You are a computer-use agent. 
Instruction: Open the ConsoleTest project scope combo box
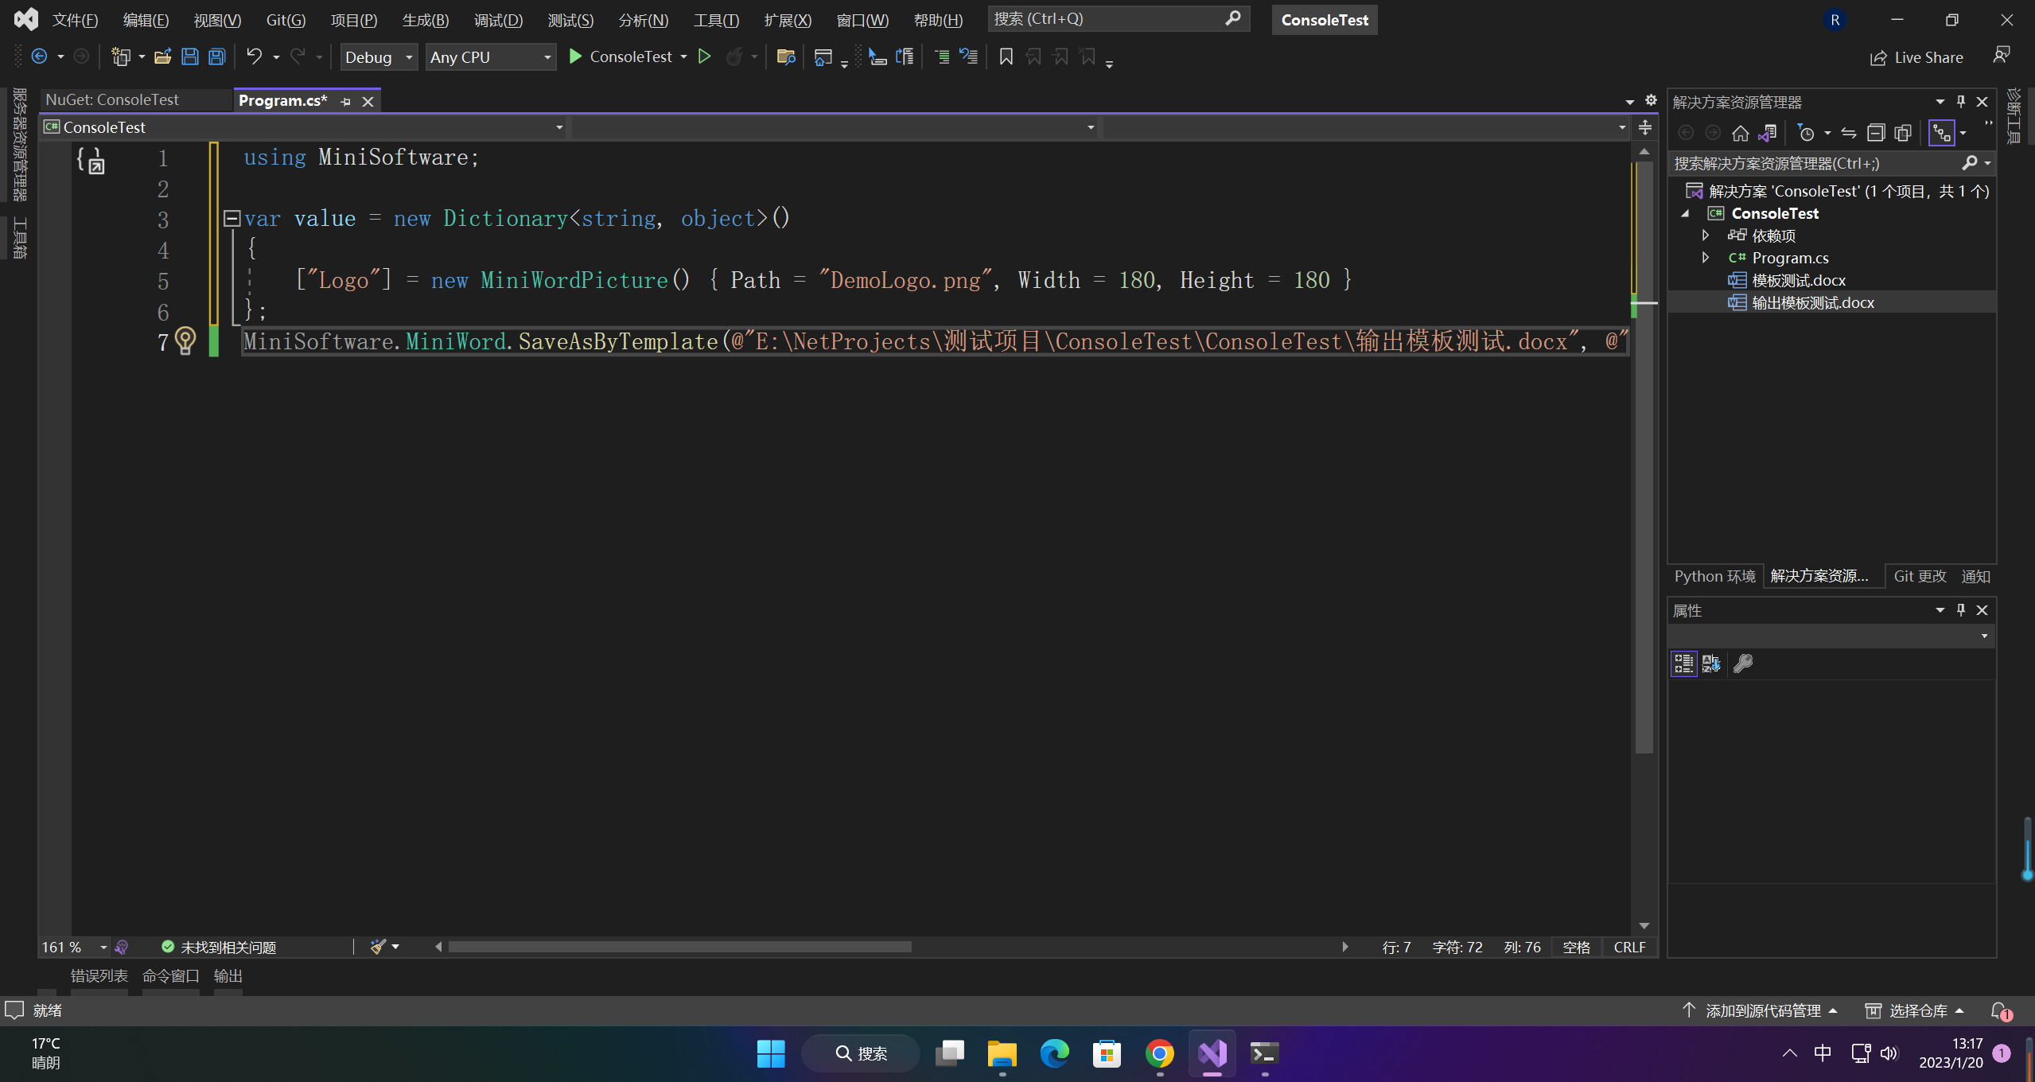pyautogui.click(x=303, y=126)
